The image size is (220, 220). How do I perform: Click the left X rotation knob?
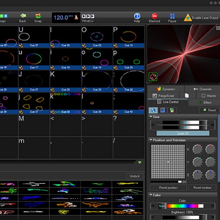click(x=198, y=149)
